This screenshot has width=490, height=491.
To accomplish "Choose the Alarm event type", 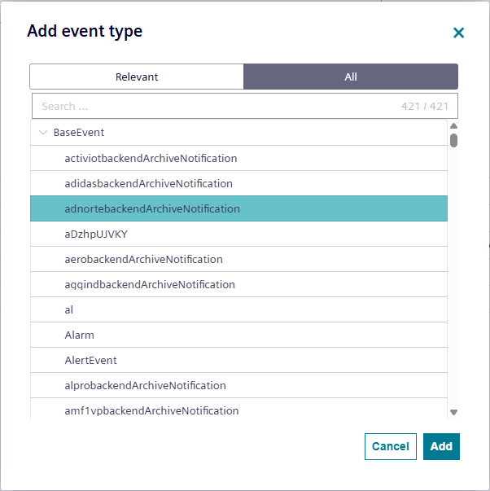I will [80, 335].
